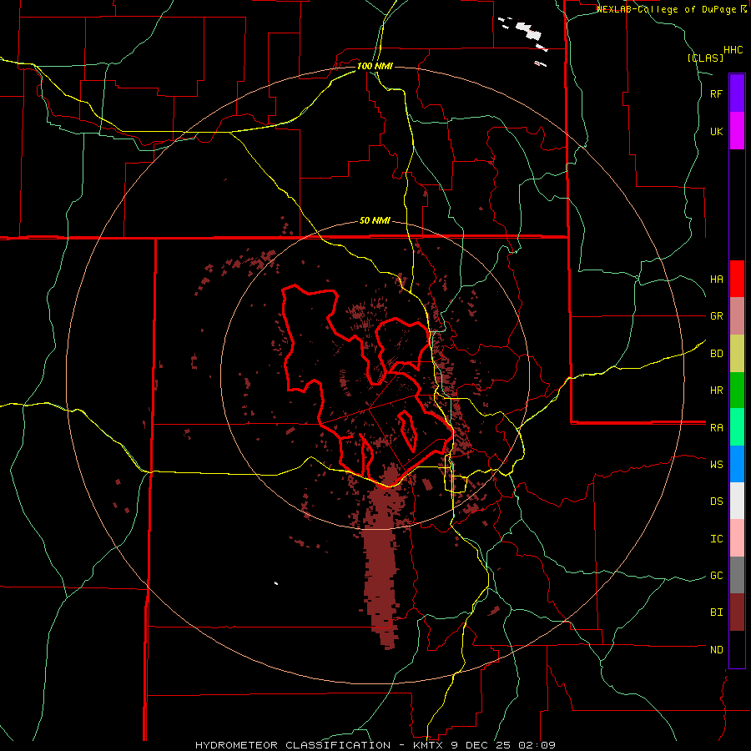Select the GR hail legend color

click(737, 316)
